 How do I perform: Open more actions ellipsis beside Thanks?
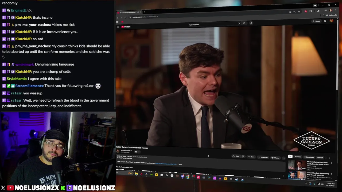(x=284, y=158)
